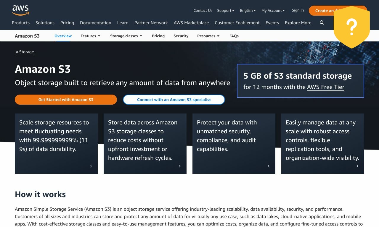Go to AWS Marketplace

point(191,23)
